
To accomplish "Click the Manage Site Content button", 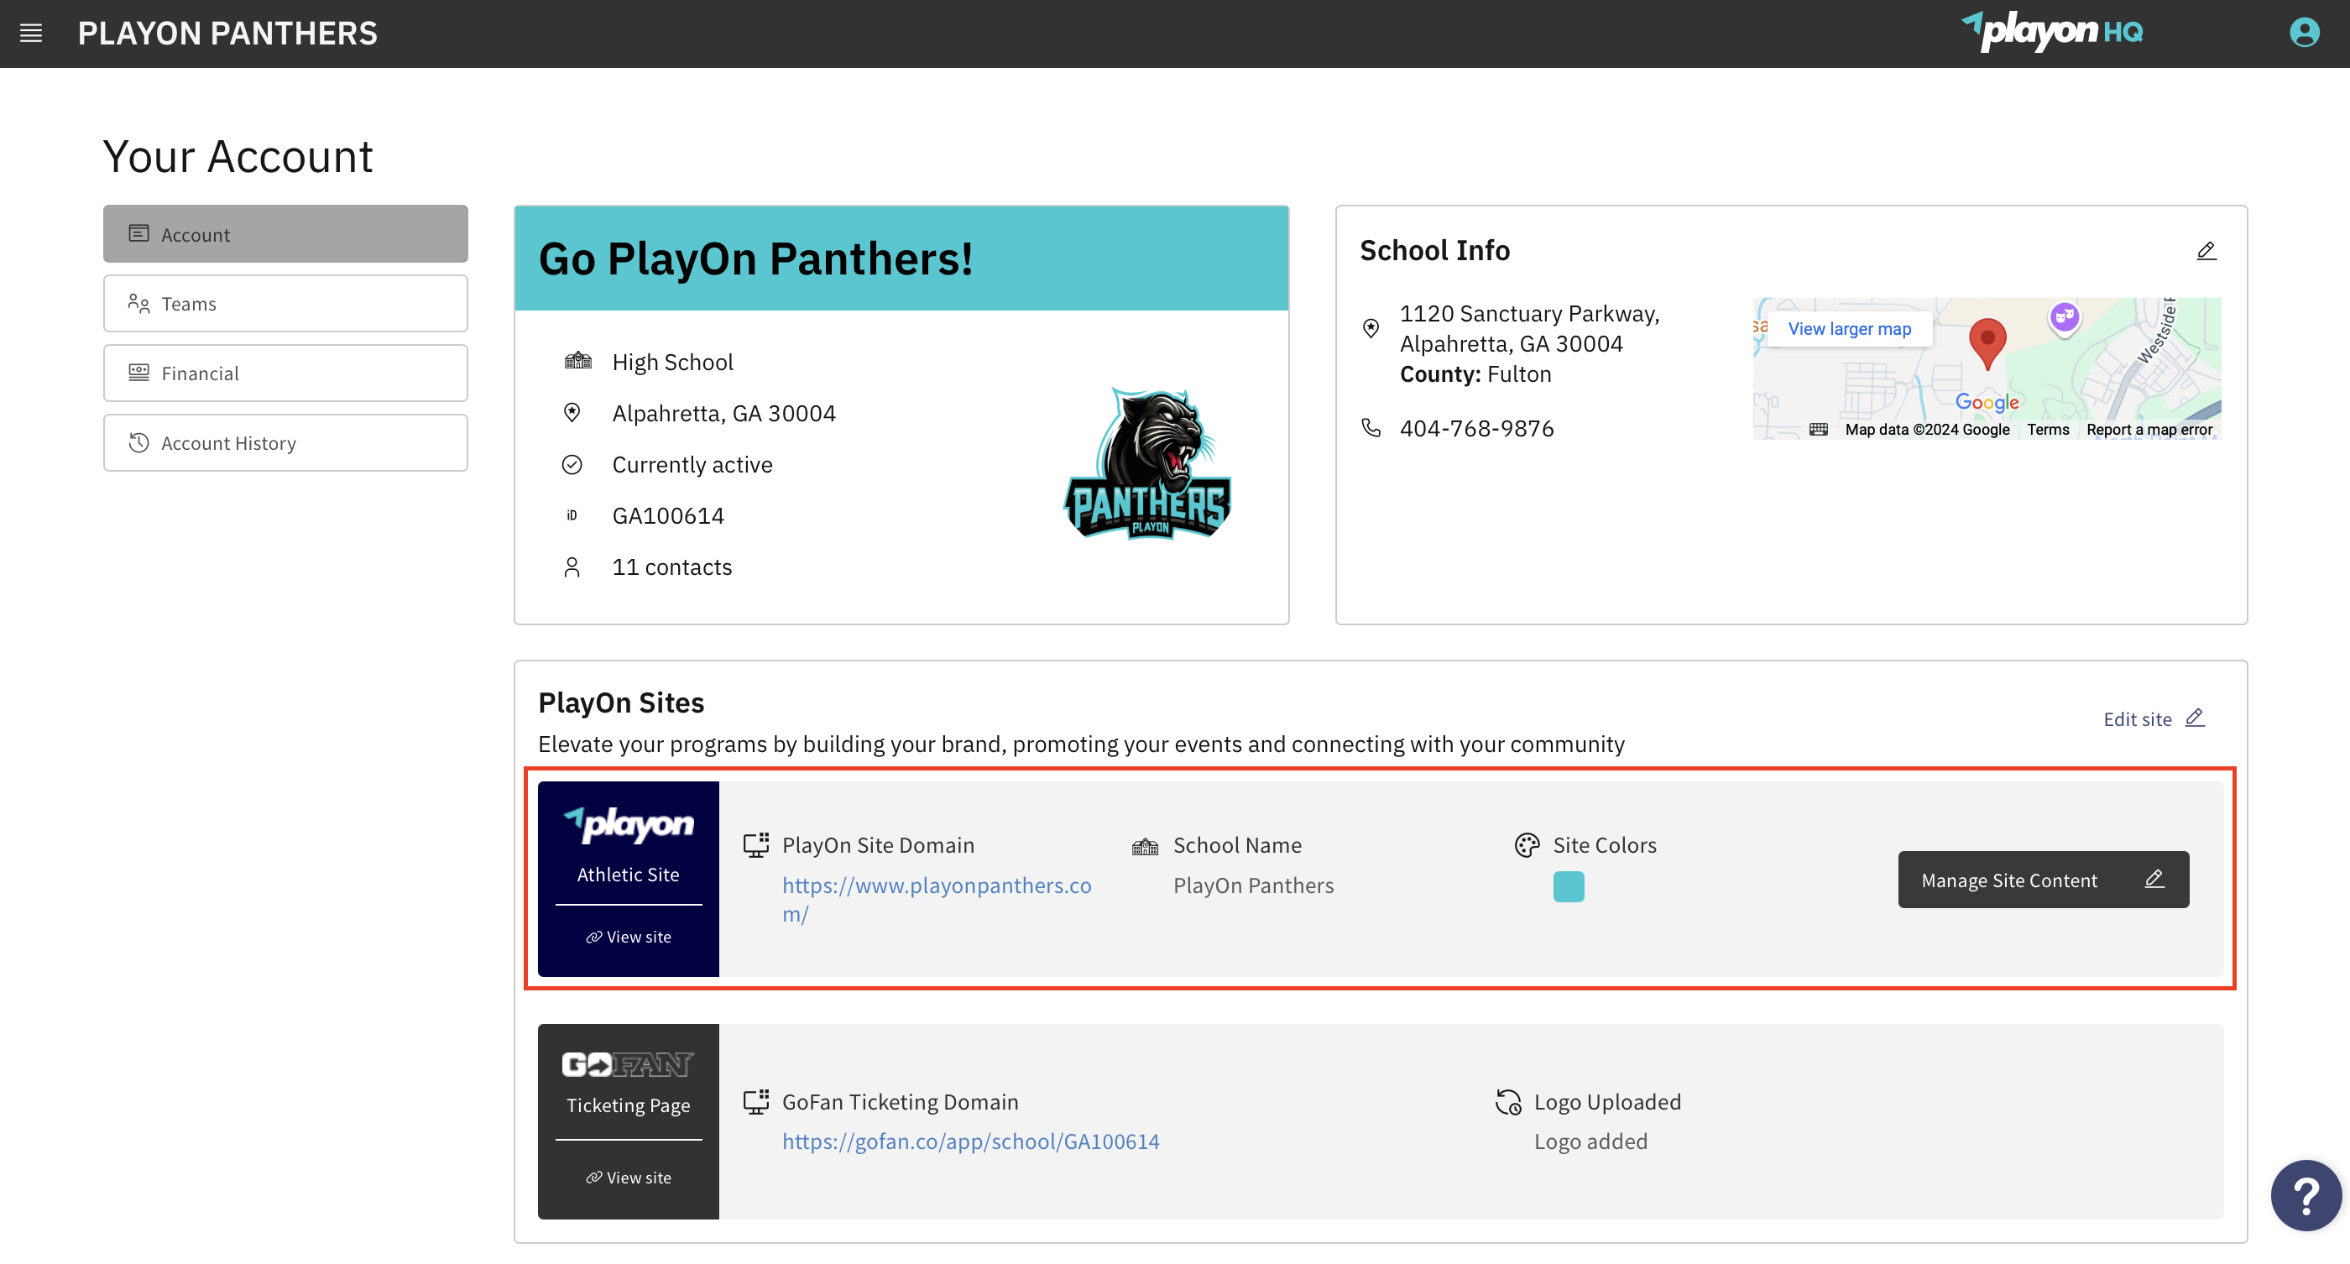I will [x=2044, y=879].
